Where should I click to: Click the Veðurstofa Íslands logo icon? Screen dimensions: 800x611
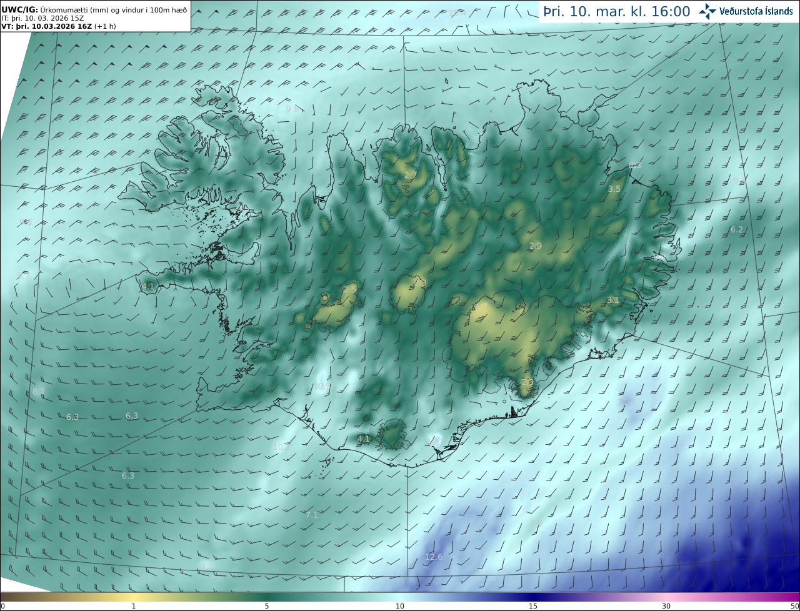pos(707,11)
